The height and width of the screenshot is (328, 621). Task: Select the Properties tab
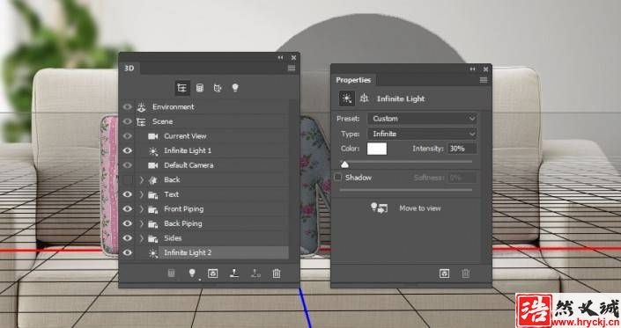click(353, 80)
